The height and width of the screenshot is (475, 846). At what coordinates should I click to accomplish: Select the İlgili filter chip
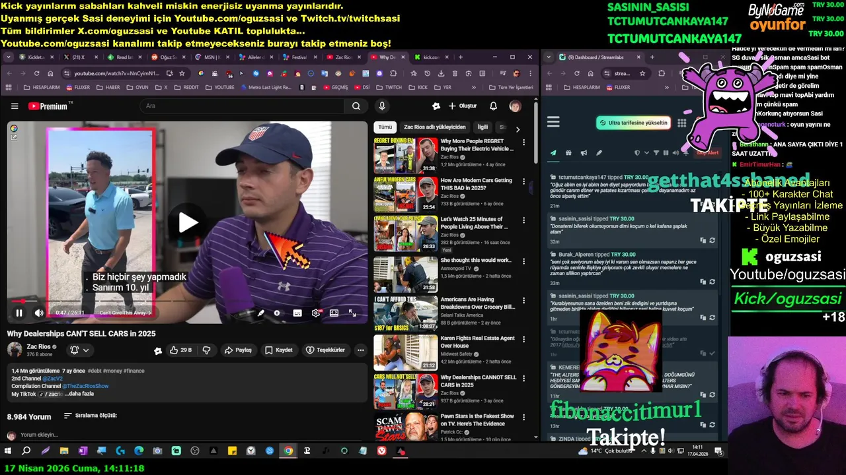pyautogui.click(x=482, y=127)
